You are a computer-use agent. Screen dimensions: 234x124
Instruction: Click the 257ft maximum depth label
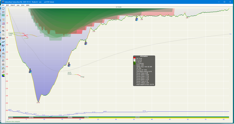click(38, 103)
